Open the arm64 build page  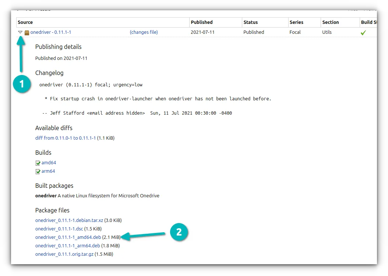48,171
